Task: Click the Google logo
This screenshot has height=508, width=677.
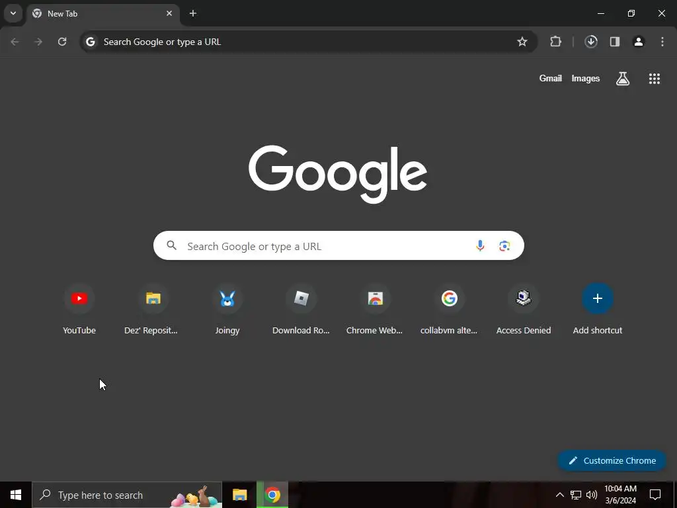Action: tap(338, 174)
